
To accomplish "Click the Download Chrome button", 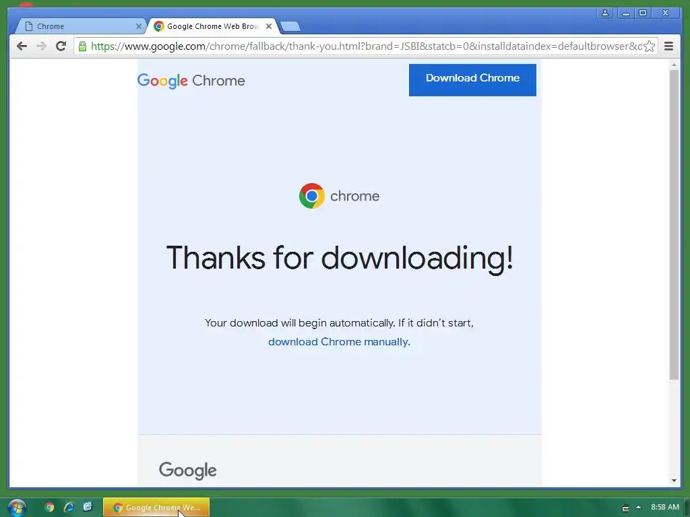I will [x=472, y=80].
